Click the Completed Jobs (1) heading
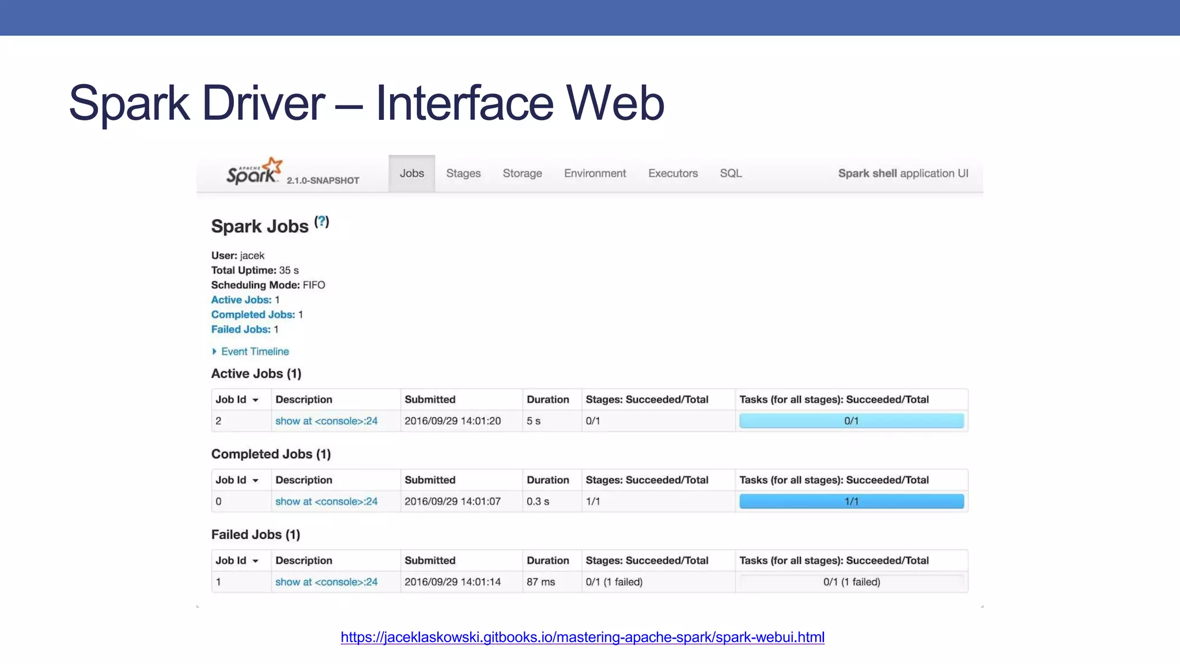 point(271,454)
